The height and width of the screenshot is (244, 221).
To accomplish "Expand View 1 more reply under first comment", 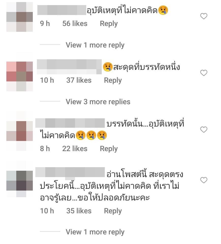I will [x=95, y=45].
